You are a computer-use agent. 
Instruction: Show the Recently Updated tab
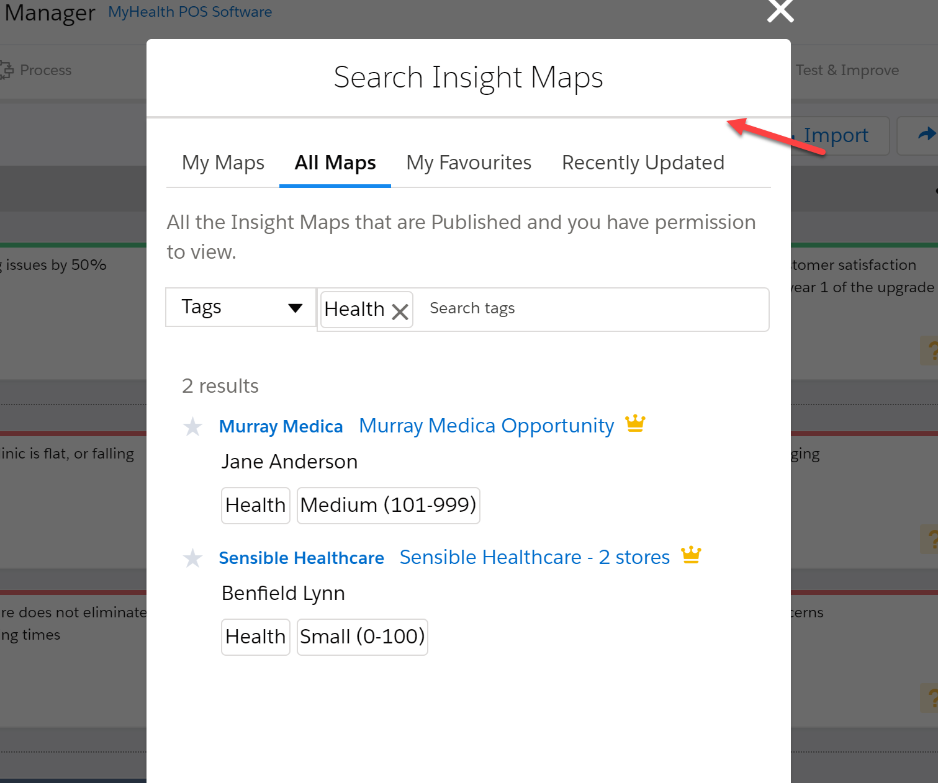pos(643,163)
